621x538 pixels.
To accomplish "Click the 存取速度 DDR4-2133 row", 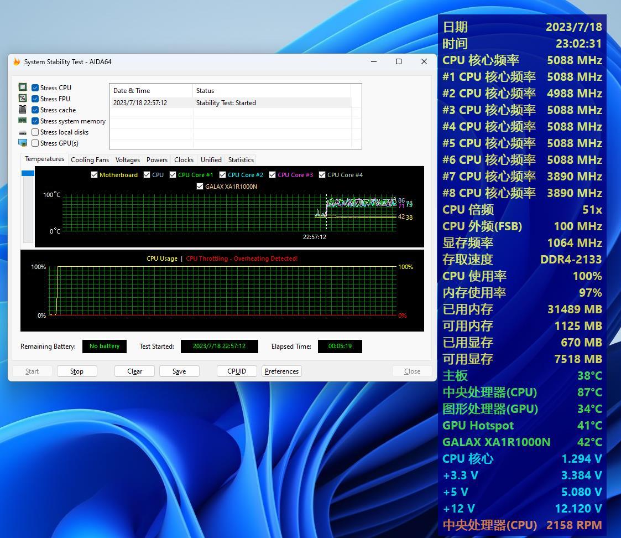I will [x=522, y=259].
